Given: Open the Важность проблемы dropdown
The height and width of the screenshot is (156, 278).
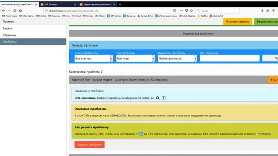Looking at the screenshot, I should [177, 58].
